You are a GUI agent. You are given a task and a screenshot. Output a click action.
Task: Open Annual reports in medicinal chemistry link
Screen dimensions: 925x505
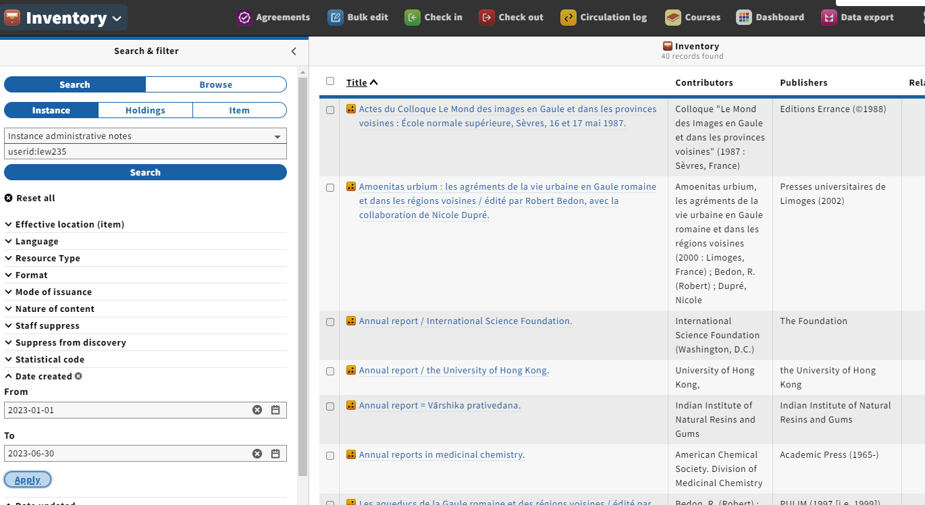pos(442,454)
